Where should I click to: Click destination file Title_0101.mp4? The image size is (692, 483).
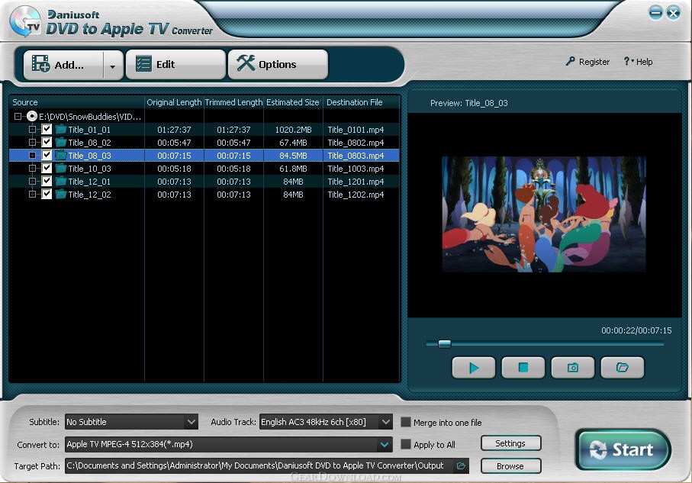tap(356, 130)
